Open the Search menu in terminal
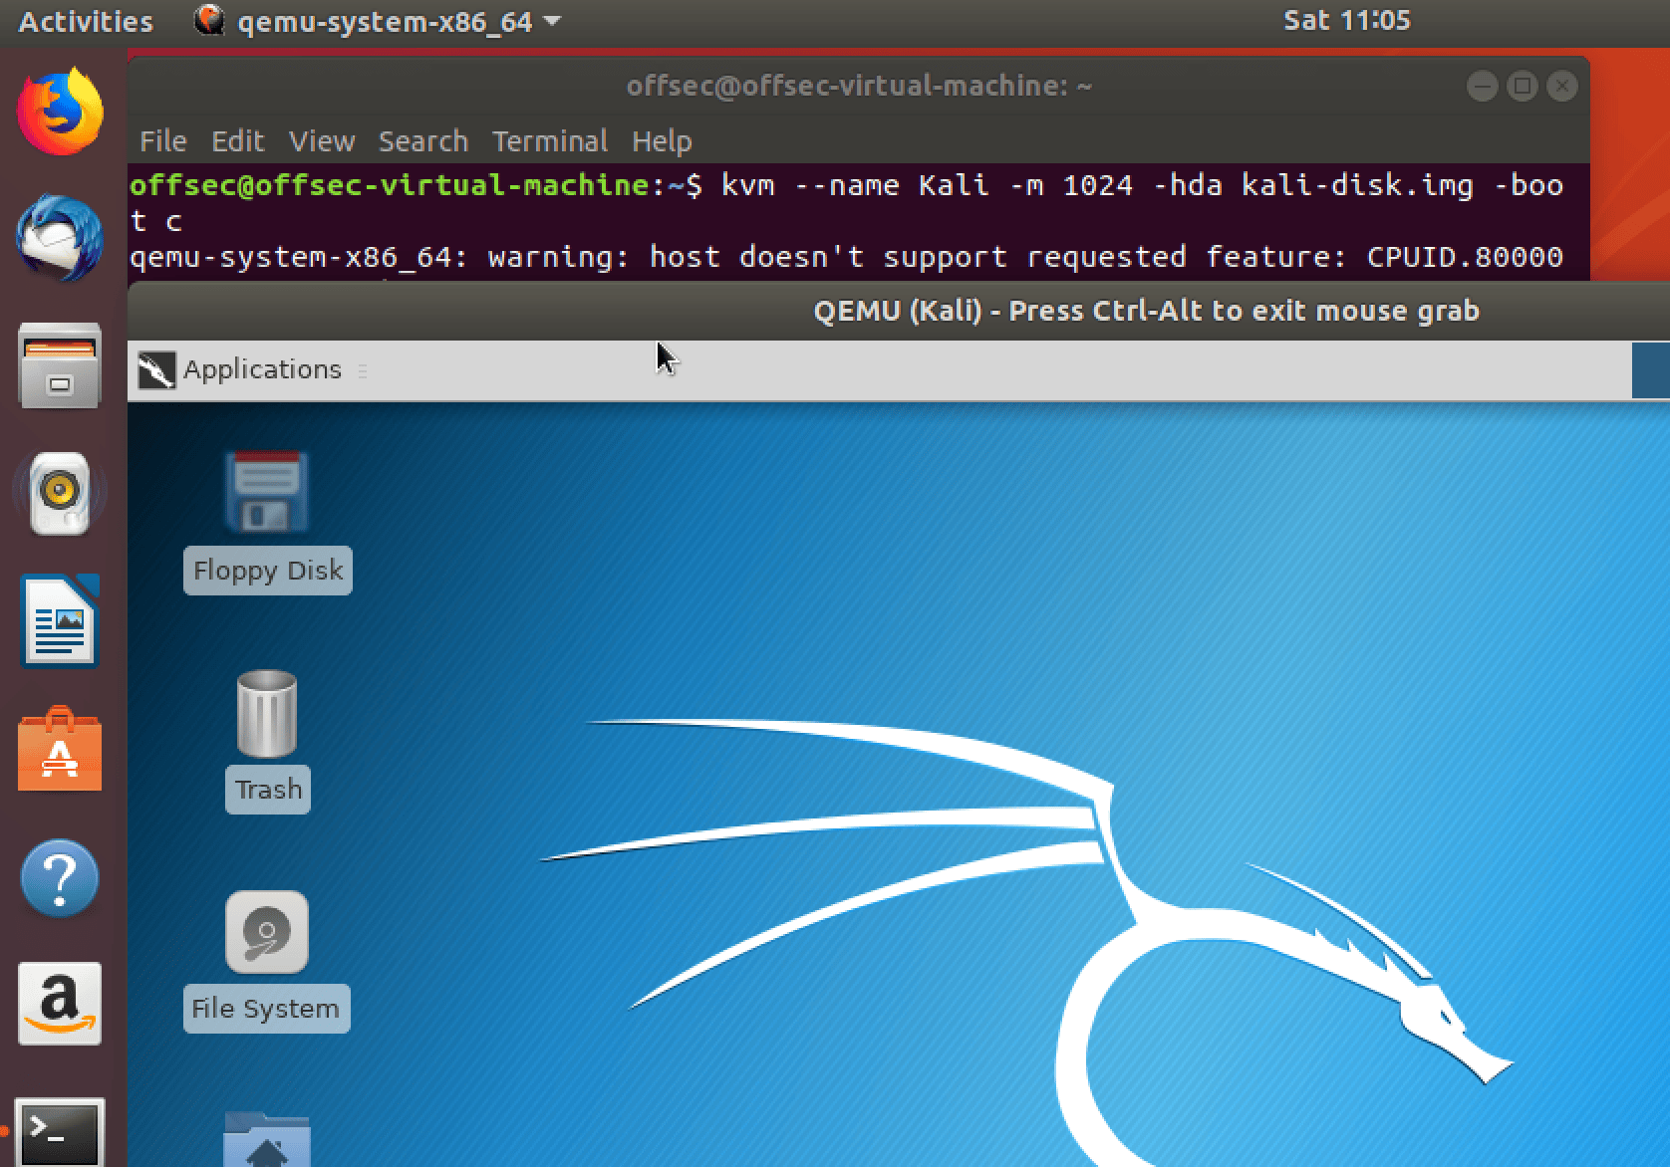 (x=422, y=141)
